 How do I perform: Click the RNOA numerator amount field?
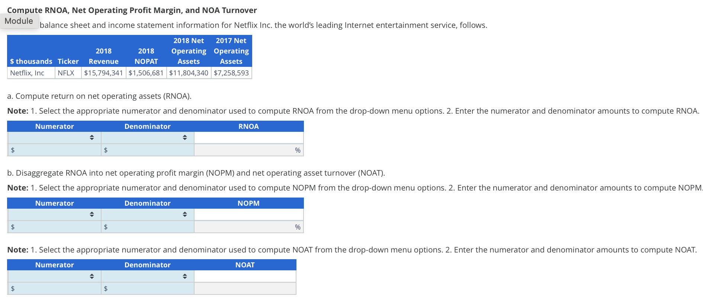[54, 150]
